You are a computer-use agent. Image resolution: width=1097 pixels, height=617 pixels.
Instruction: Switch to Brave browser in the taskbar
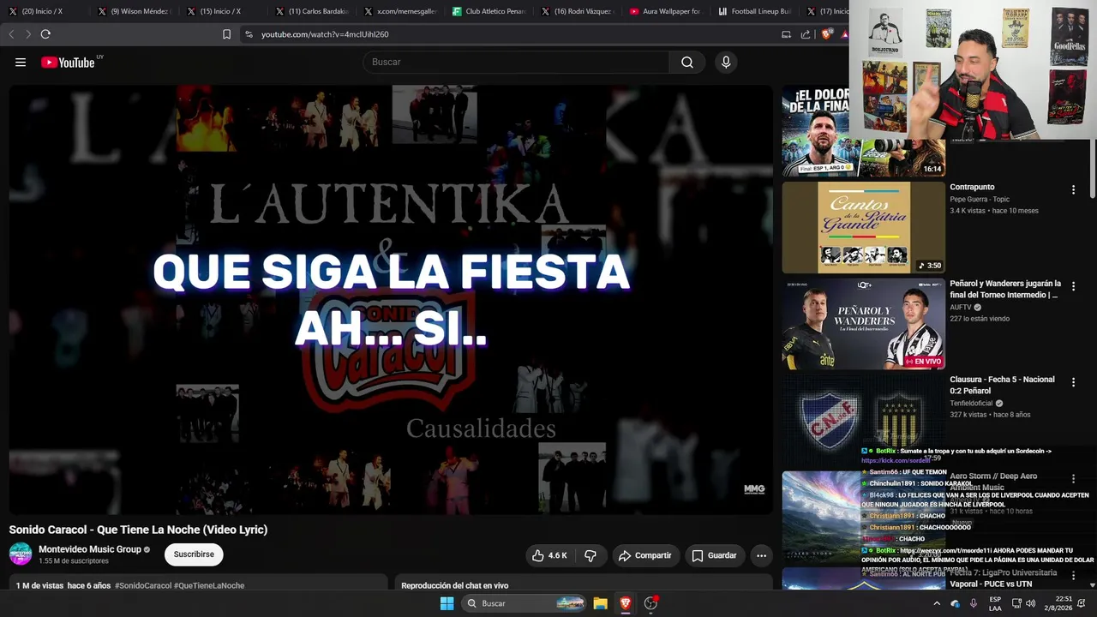(626, 603)
